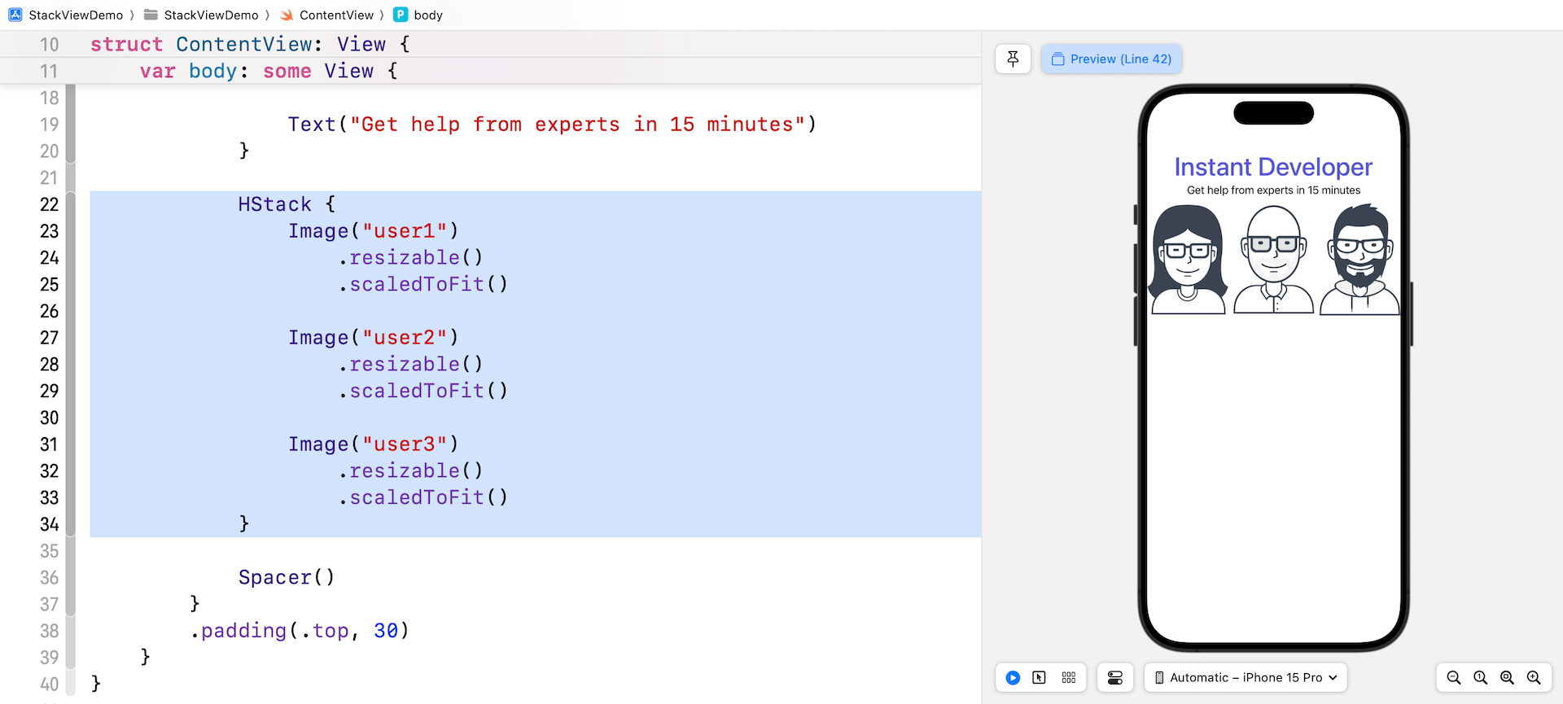
Task: Switch to Selectable preview mode
Action: [x=1040, y=677]
